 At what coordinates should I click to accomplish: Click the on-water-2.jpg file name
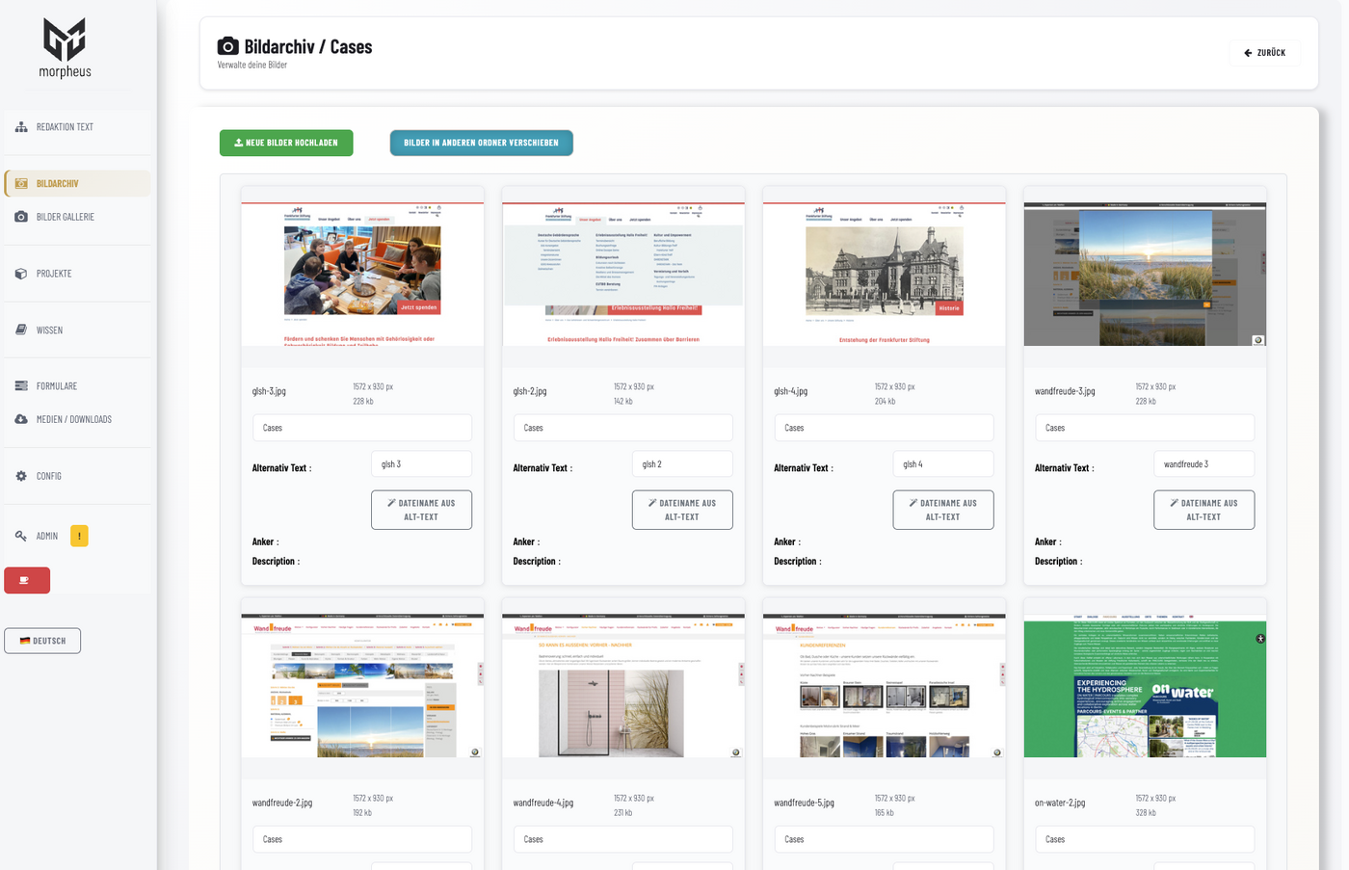point(1060,803)
